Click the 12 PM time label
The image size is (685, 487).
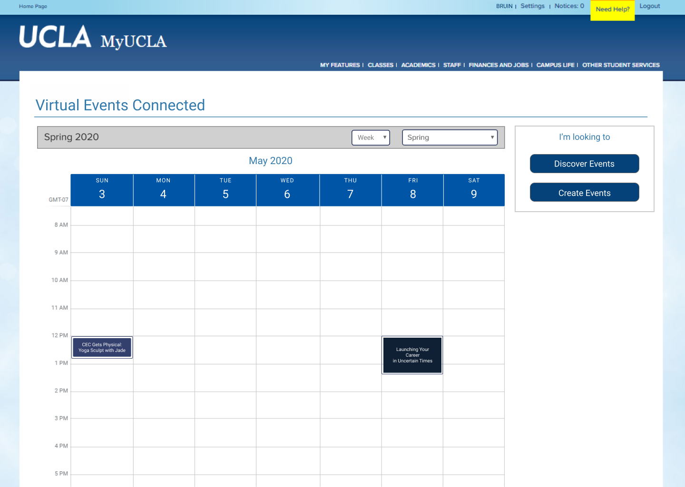point(60,335)
